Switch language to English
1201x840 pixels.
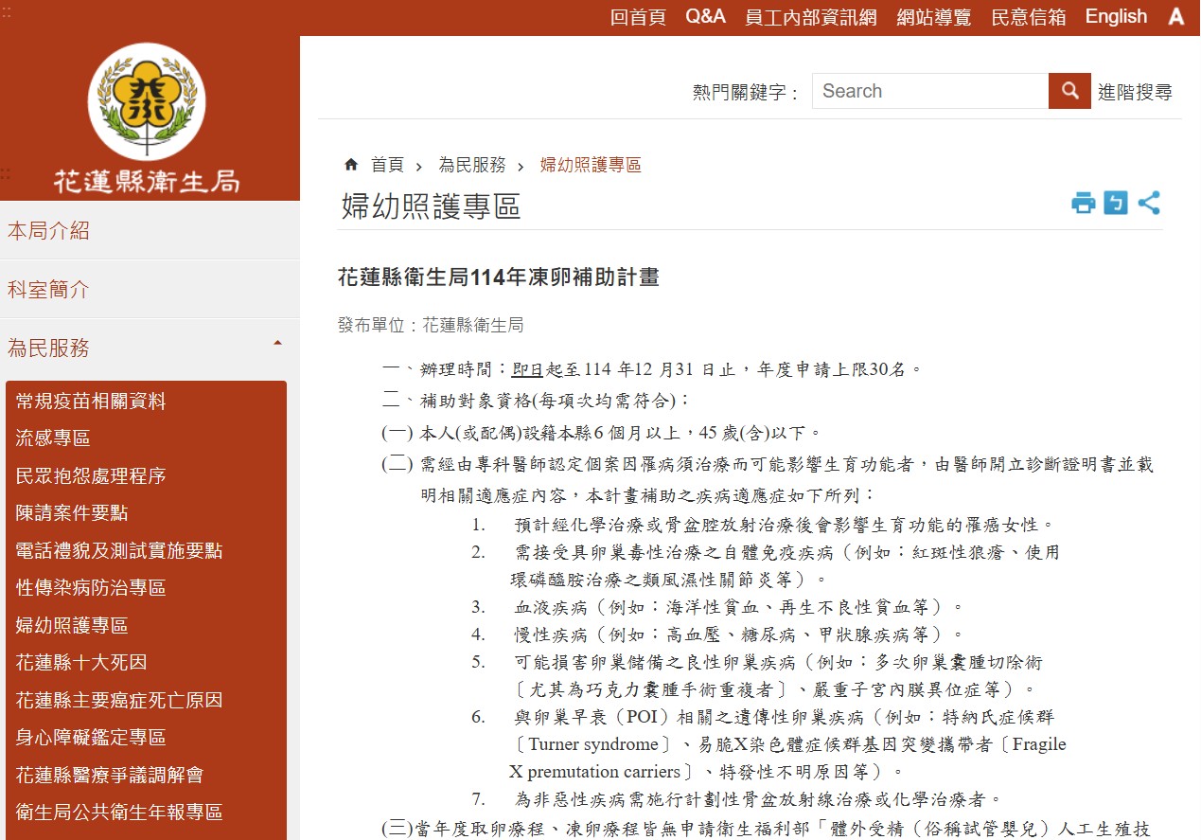pyautogui.click(x=1116, y=17)
